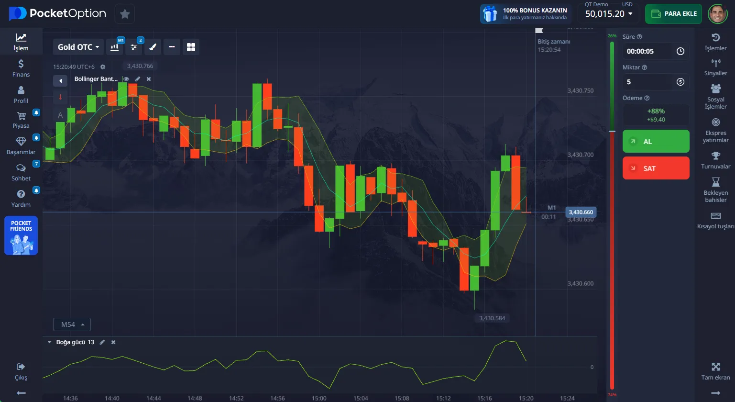Open chart type settings with M1 badge
735x402 pixels.
[x=115, y=47]
